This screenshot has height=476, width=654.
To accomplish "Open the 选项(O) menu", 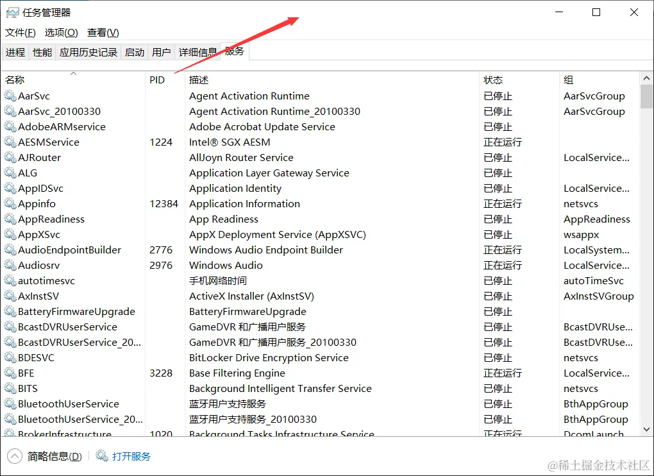I will click(62, 33).
